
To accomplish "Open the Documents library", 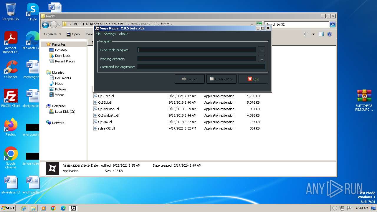I will (x=63, y=78).
